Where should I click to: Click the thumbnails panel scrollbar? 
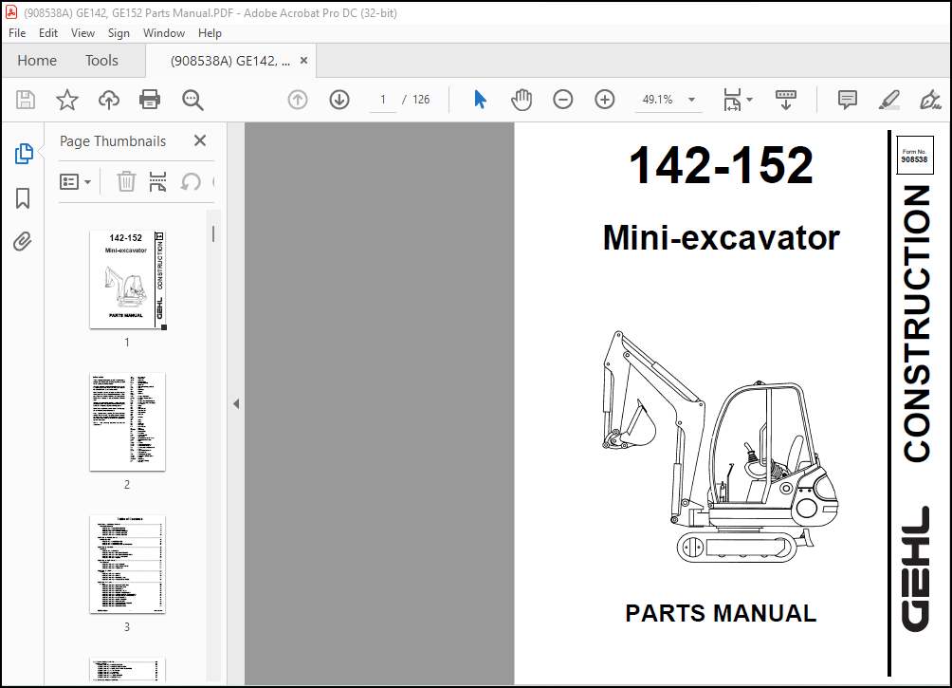coord(213,234)
